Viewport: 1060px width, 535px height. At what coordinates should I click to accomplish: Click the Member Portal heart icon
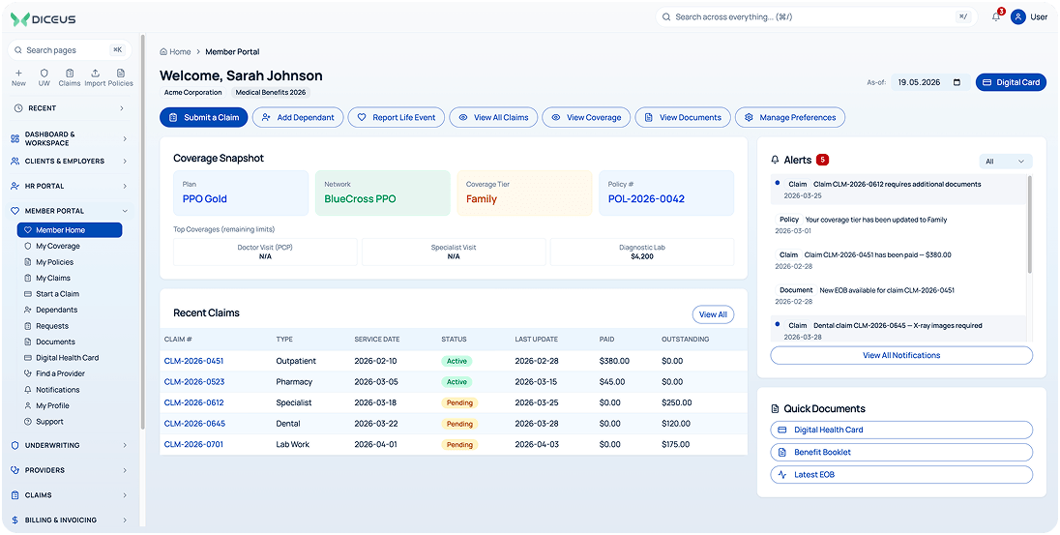click(15, 211)
